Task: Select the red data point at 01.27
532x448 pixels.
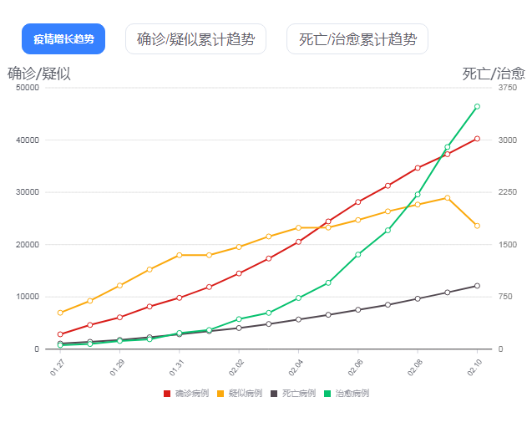Action: tap(60, 334)
